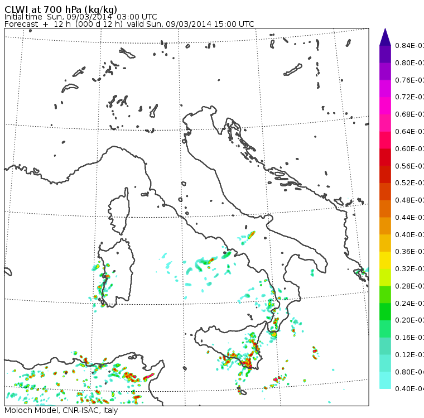Click the 0.76E-03 colorbar label
The width and height of the screenshot is (424, 418).
click(x=409, y=80)
